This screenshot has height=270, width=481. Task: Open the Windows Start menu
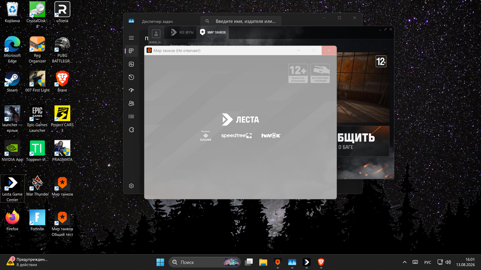tap(160, 262)
